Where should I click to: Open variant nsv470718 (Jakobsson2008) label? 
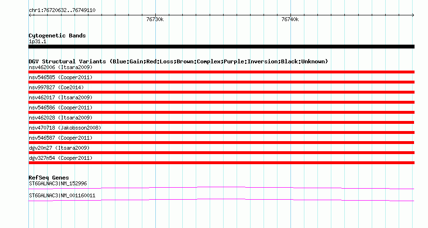pyautogui.click(x=65, y=128)
